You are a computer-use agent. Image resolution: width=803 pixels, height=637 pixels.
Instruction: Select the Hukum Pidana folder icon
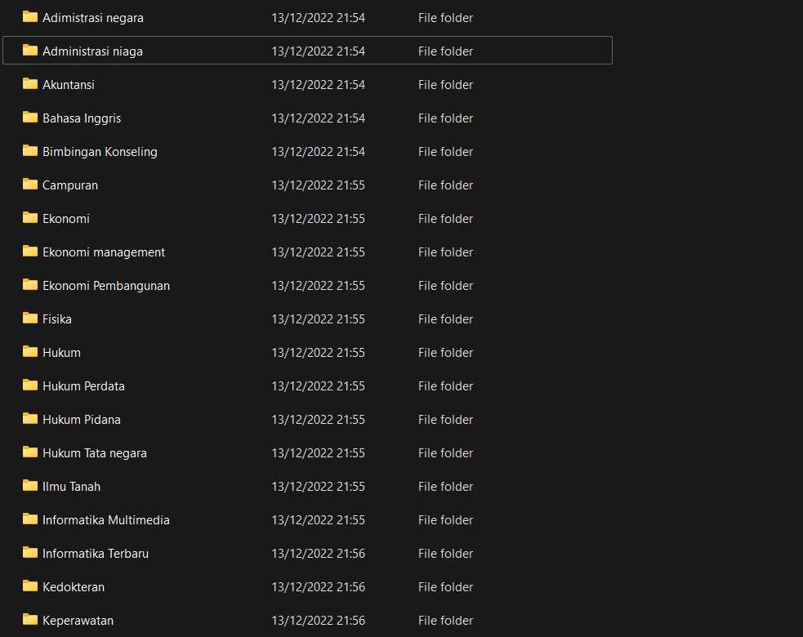point(30,419)
